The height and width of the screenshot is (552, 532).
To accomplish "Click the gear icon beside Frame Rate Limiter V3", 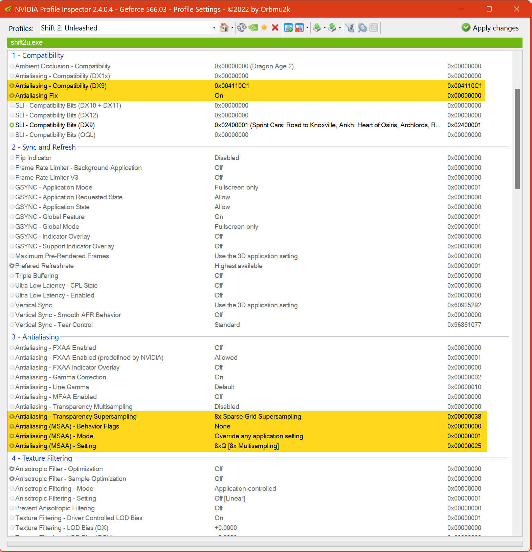I will click(x=12, y=178).
